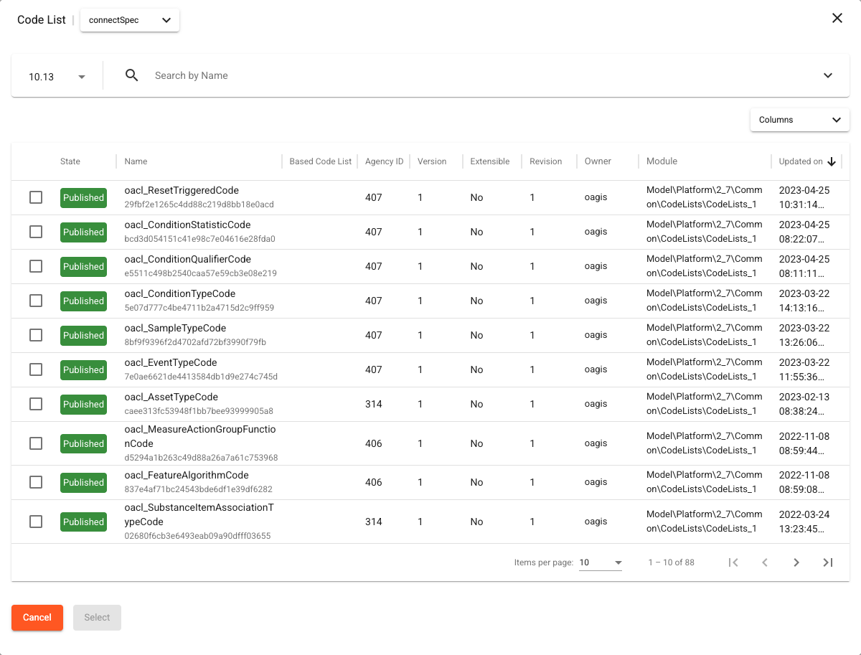Open the Columns dropdown
This screenshot has width=861, height=655.
tap(800, 120)
